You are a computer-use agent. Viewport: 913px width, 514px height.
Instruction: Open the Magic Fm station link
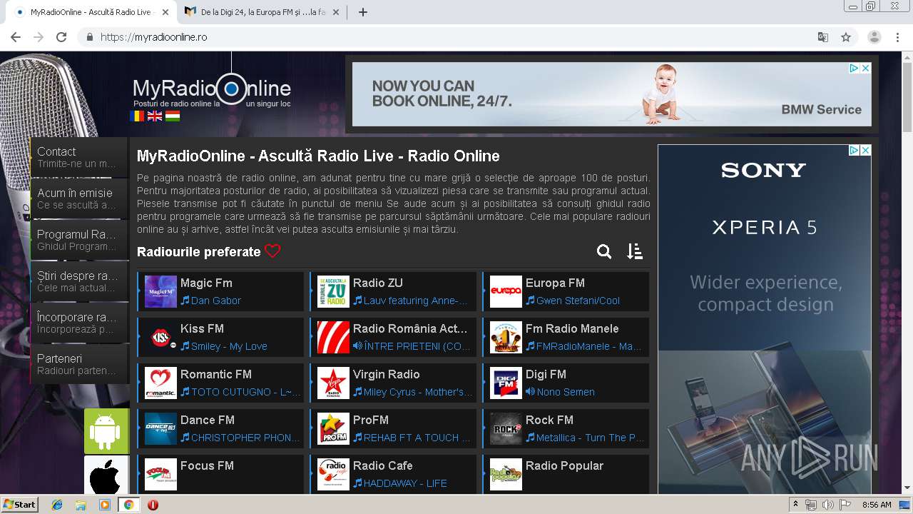pyautogui.click(x=206, y=283)
